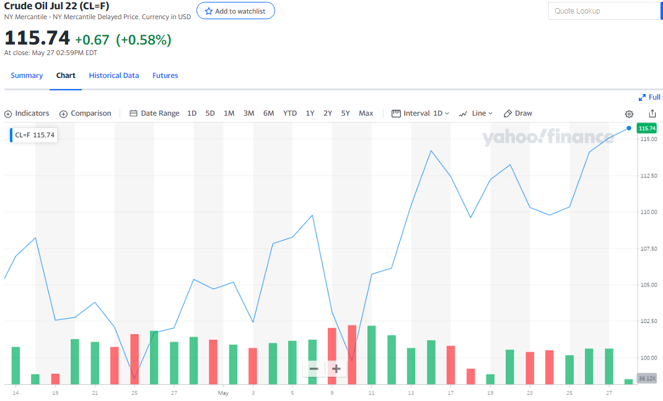Zoom out with the minus button
Screen dimensions: 663x401
click(314, 369)
